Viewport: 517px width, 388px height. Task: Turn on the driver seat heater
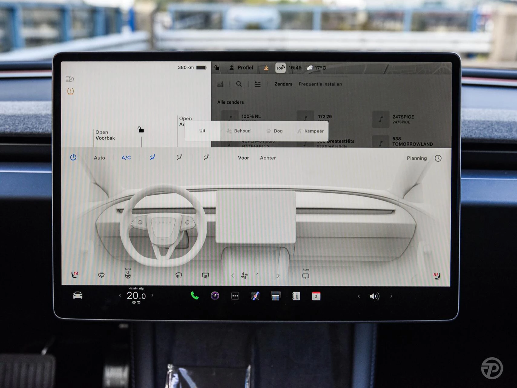point(74,275)
